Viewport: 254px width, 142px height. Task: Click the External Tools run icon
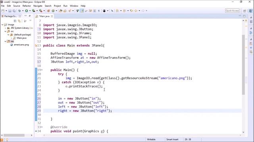tap(40, 11)
